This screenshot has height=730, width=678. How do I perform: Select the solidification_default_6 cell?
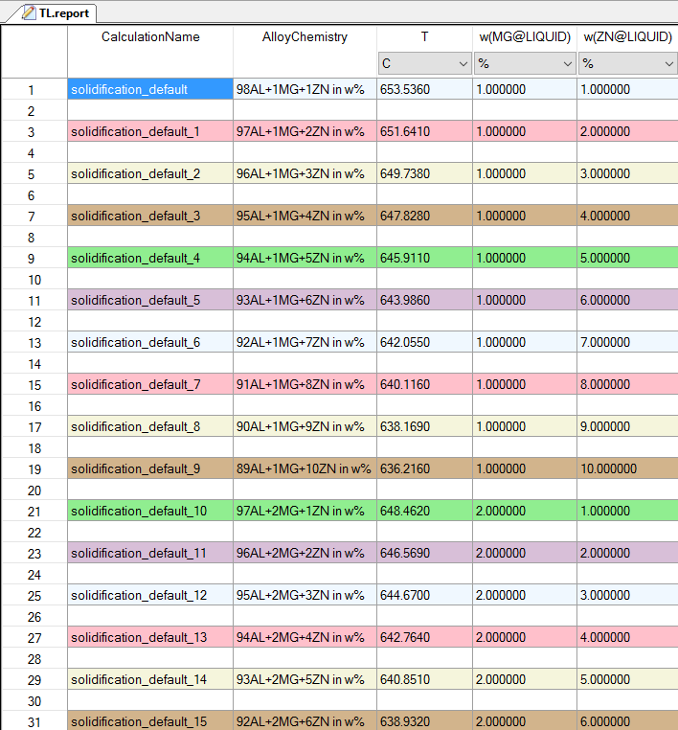click(149, 343)
